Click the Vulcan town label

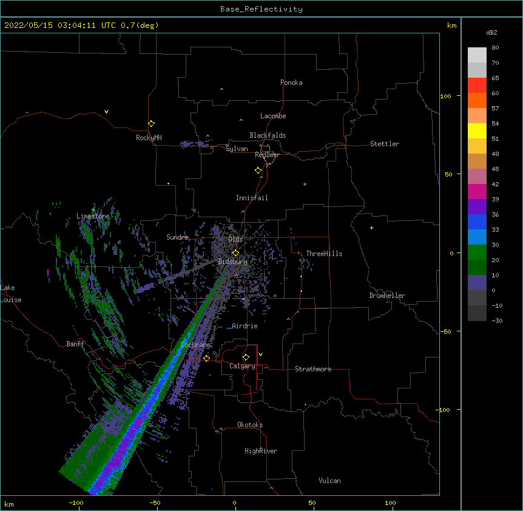point(329,481)
